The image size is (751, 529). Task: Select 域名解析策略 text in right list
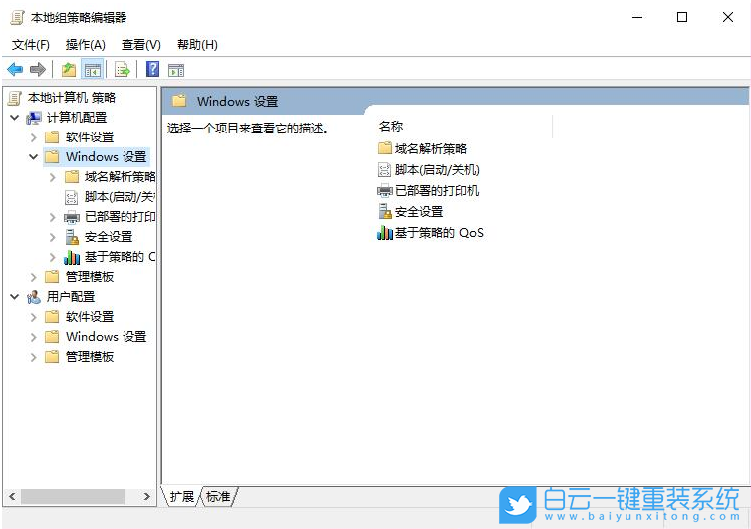click(x=431, y=149)
